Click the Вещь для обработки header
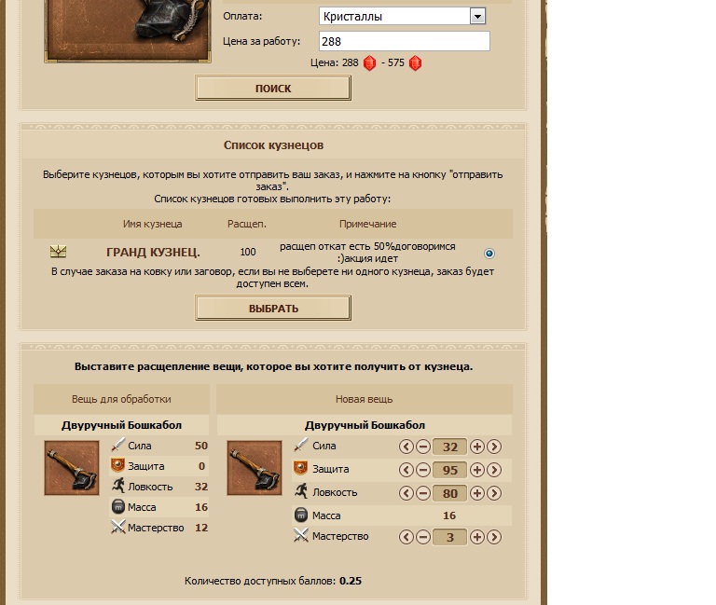Screen dimensions: 716x605 pos(121,399)
